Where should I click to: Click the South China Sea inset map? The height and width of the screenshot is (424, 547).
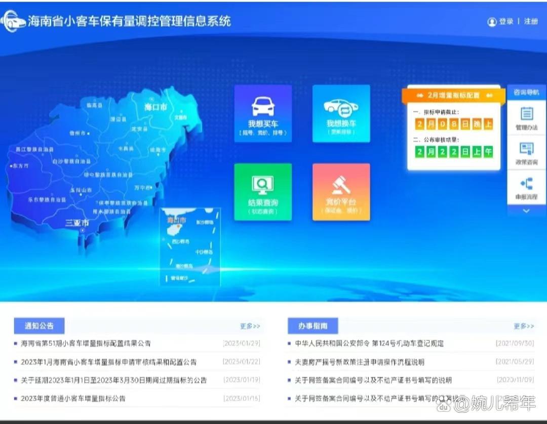[x=190, y=247]
